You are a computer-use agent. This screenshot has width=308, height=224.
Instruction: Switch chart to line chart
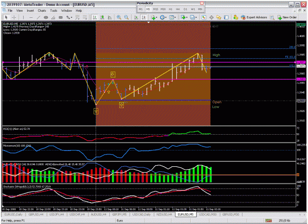tap(109, 17)
